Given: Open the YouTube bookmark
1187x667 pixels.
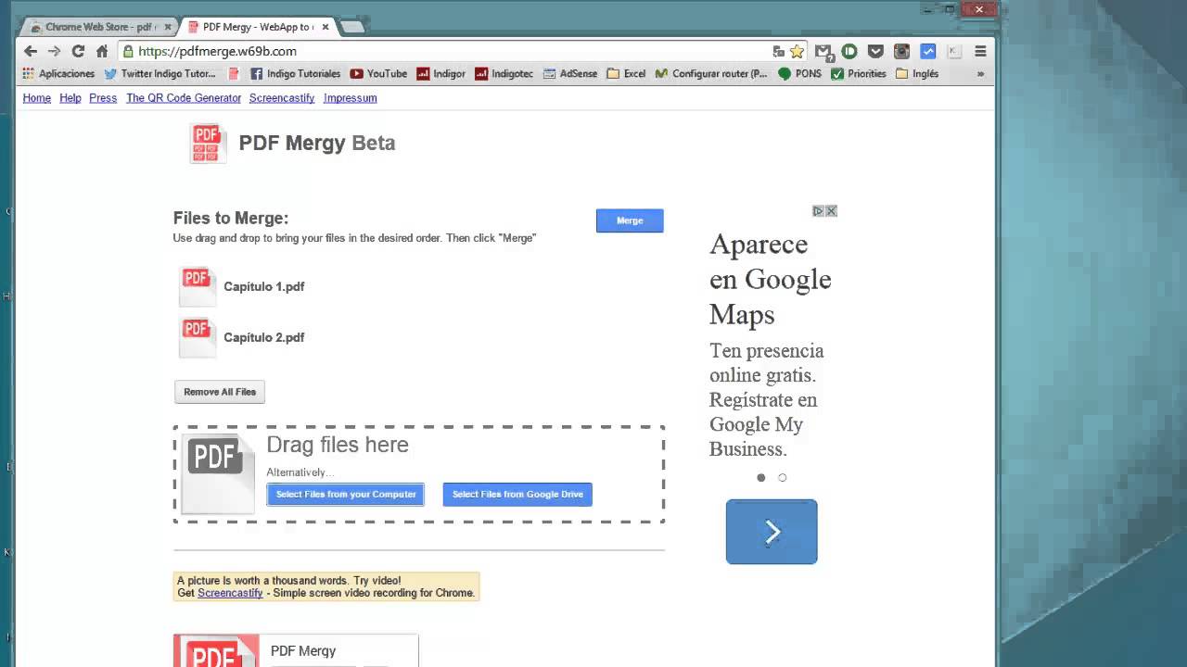Looking at the screenshot, I should coord(378,74).
